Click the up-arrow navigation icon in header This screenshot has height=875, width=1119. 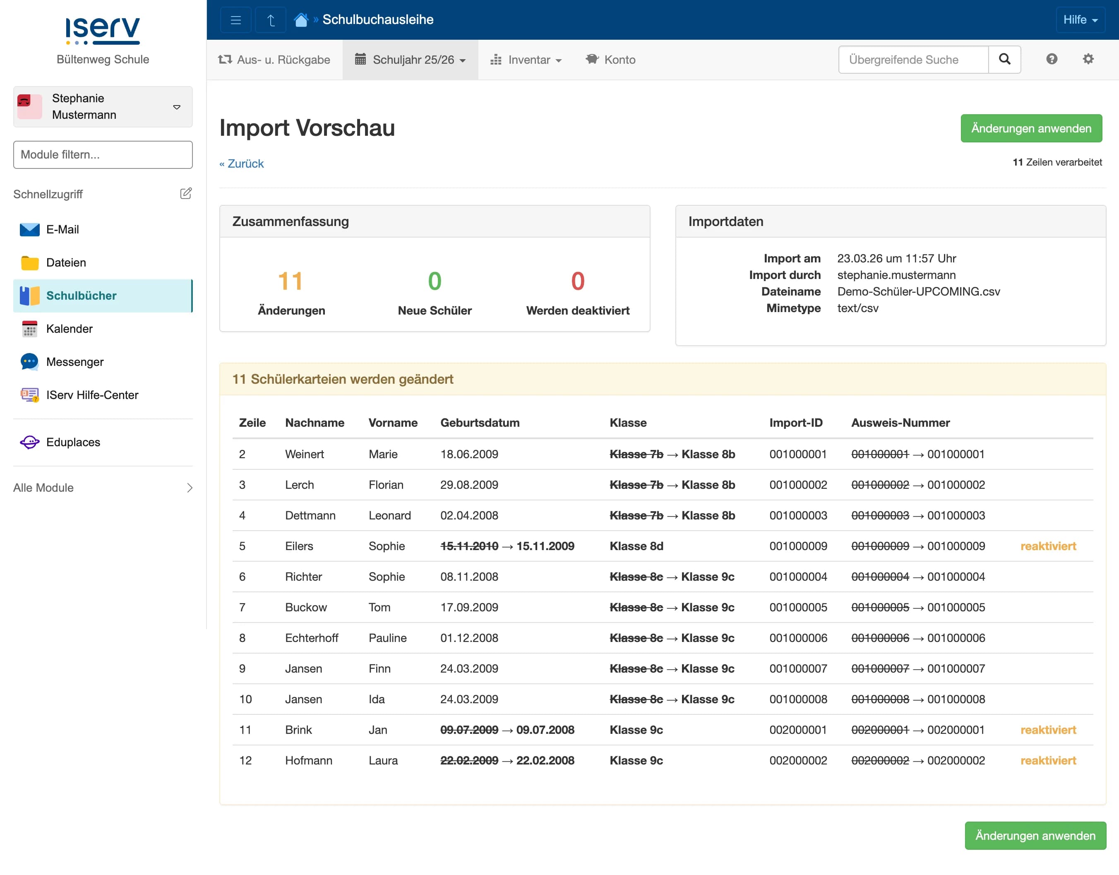point(271,20)
